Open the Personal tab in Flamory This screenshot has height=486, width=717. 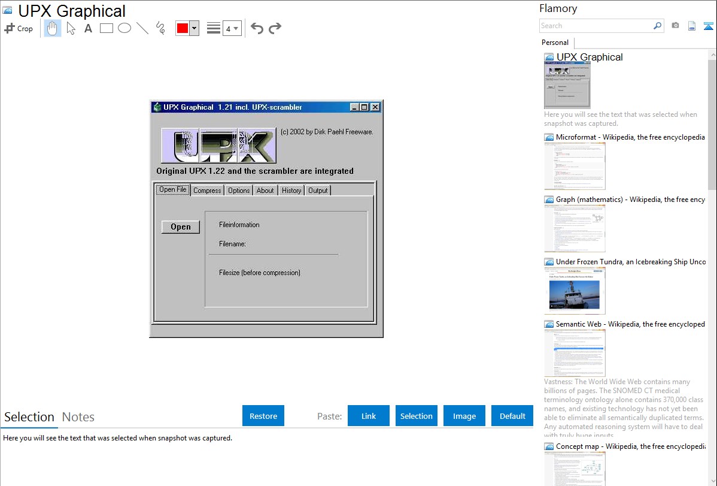pyautogui.click(x=555, y=43)
